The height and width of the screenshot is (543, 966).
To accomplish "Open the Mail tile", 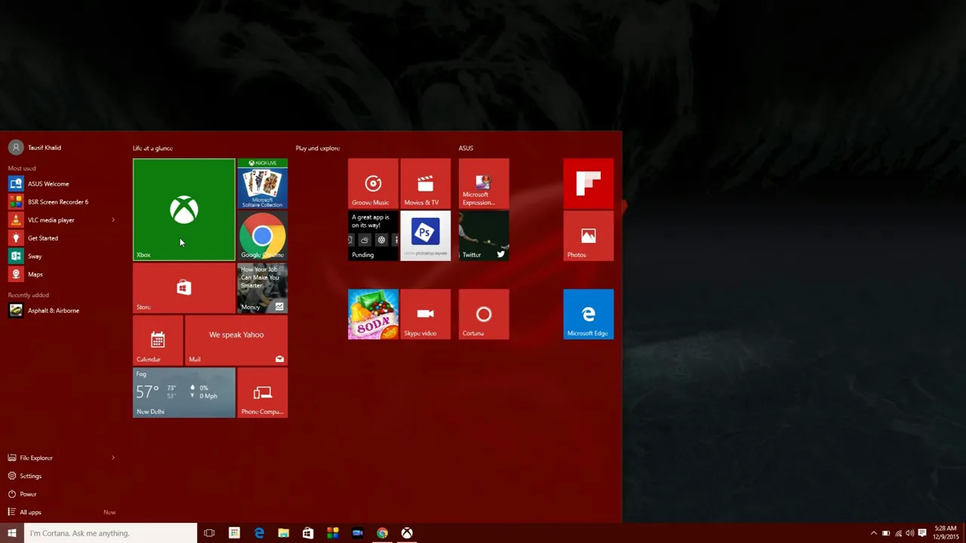I will point(236,340).
